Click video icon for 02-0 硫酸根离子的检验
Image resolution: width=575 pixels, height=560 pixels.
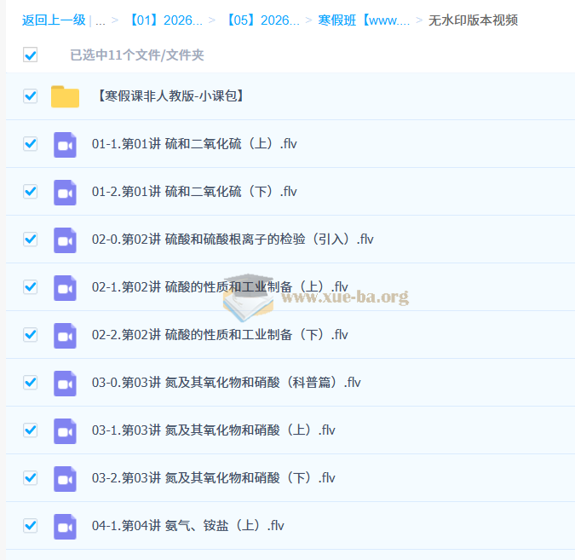click(65, 240)
